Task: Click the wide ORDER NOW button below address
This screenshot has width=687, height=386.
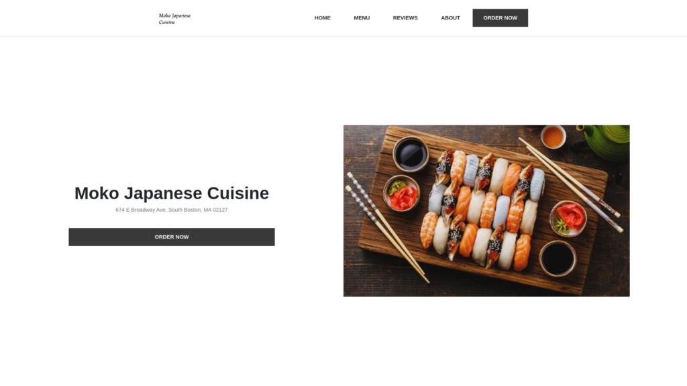Action: 172,237
